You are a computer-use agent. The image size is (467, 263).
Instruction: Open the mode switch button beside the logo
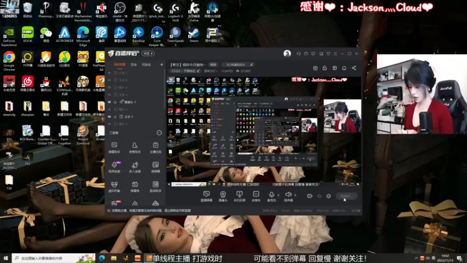click(x=148, y=53)
